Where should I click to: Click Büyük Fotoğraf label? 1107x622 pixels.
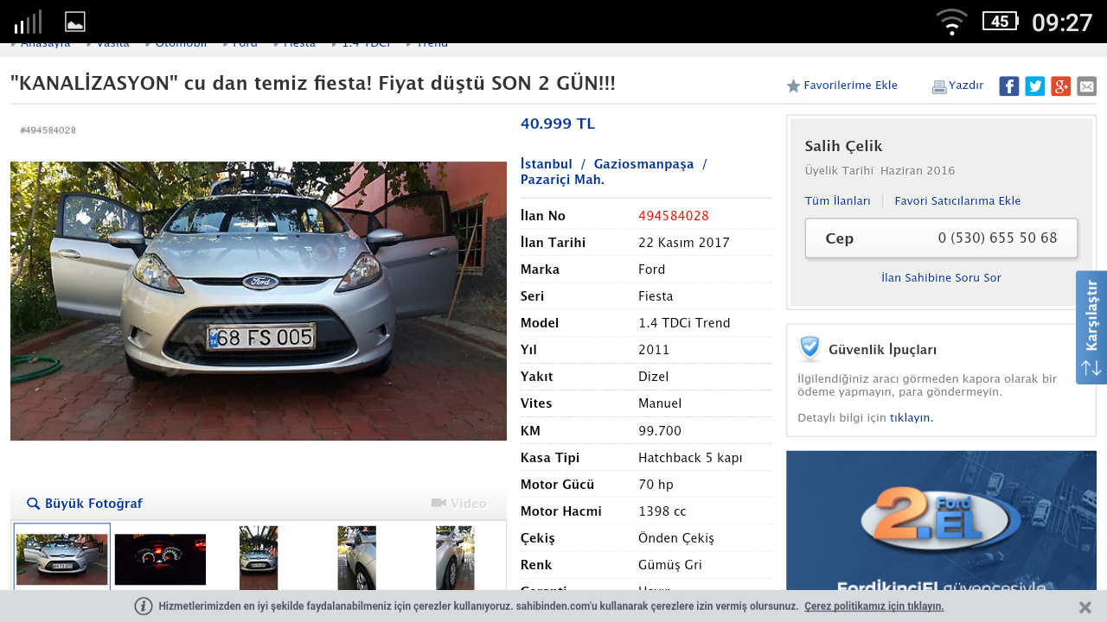(93, 504)
